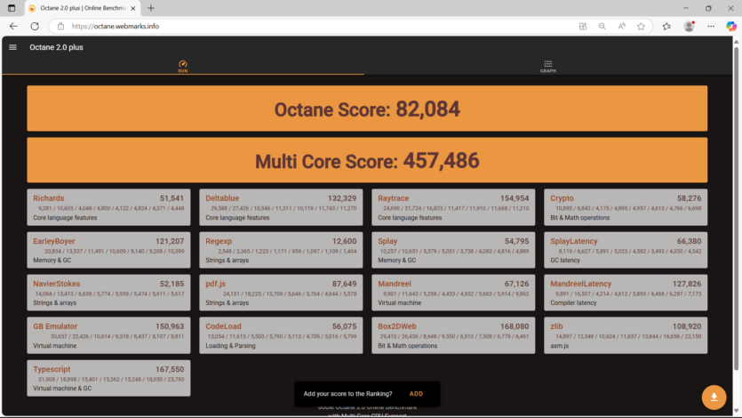Click the NavierStokes benchmark title
742x418 pixels.
(56, 284)
